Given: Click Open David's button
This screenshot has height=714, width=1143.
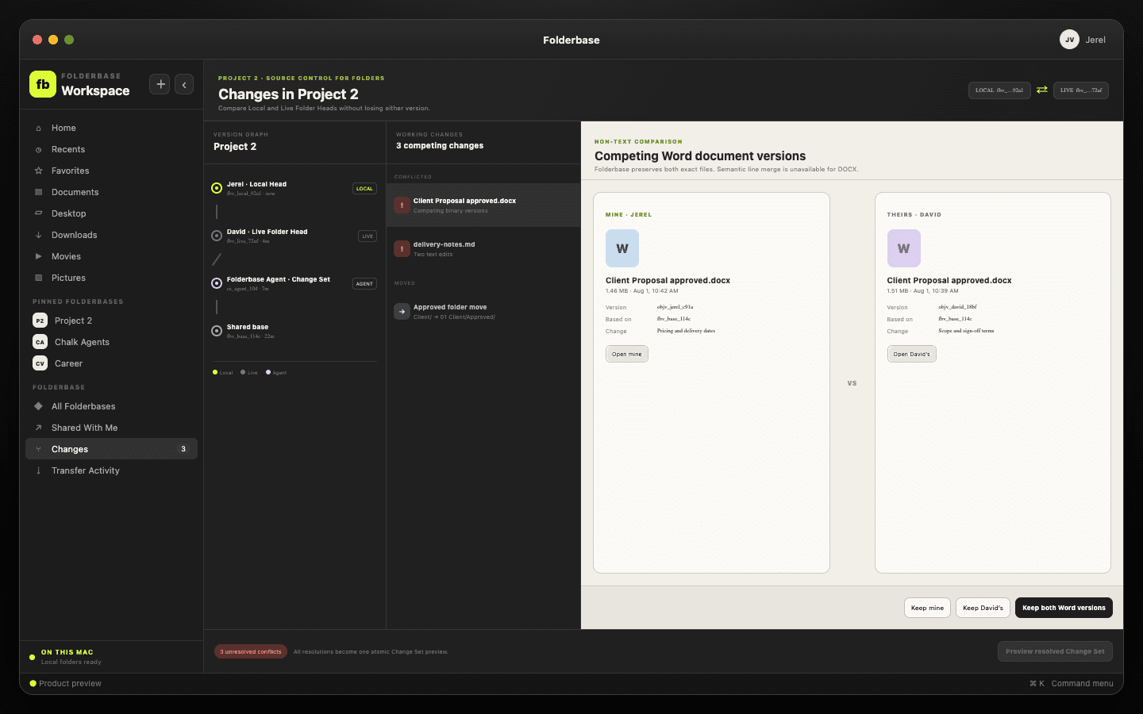Looking at the screenshot, I should click(911, 354).
